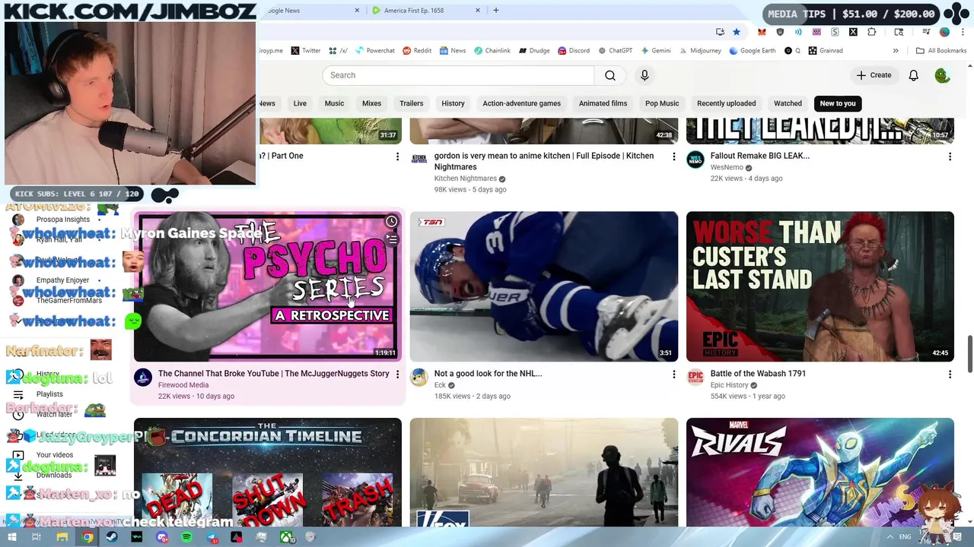Open the Midjourney bookmark
This screenshot has height=547, width=974.
[x=699, y=51]
